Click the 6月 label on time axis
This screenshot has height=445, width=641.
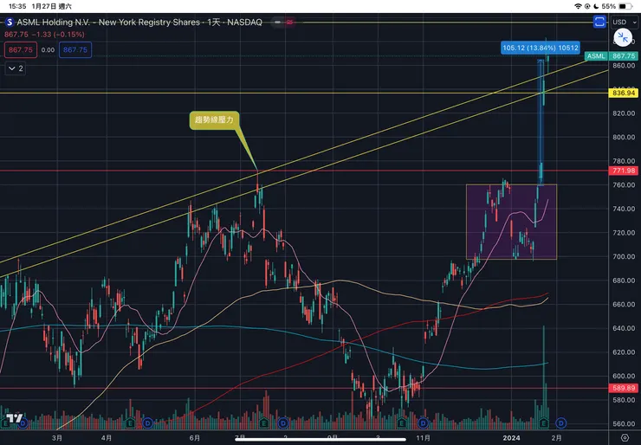(x=195, y=438)
